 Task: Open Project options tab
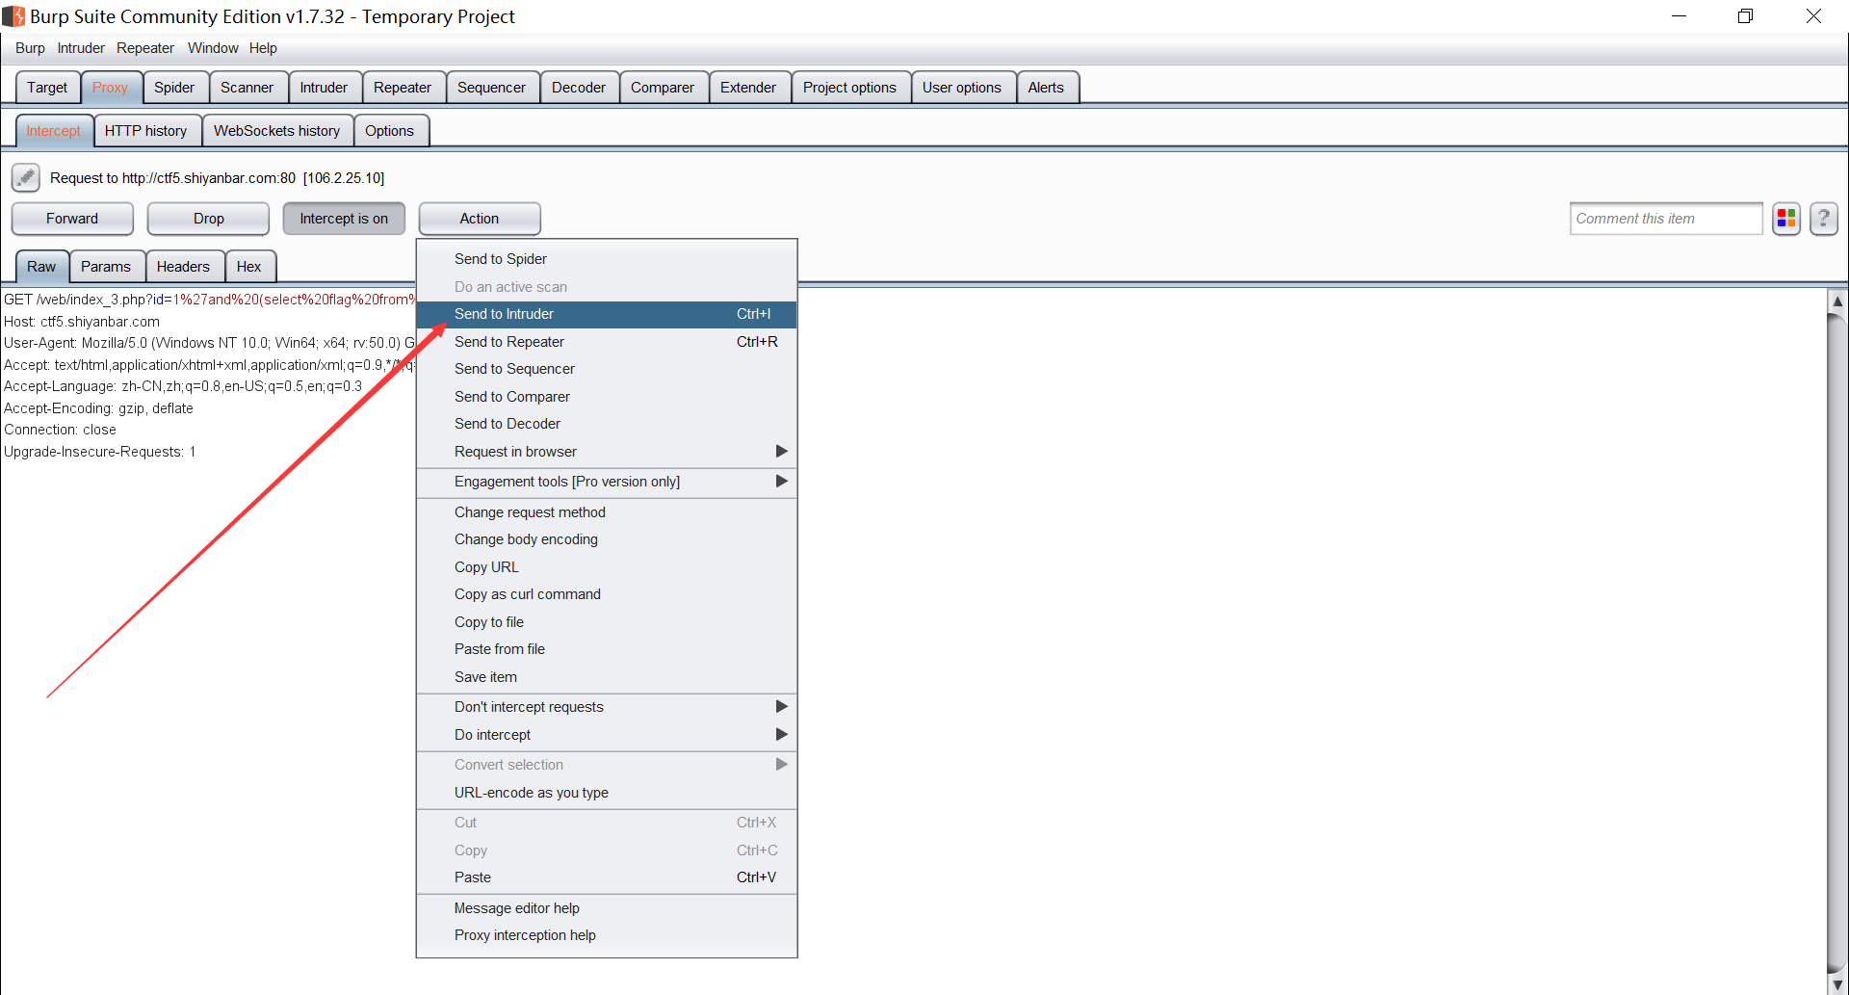[x=849, y=88]
